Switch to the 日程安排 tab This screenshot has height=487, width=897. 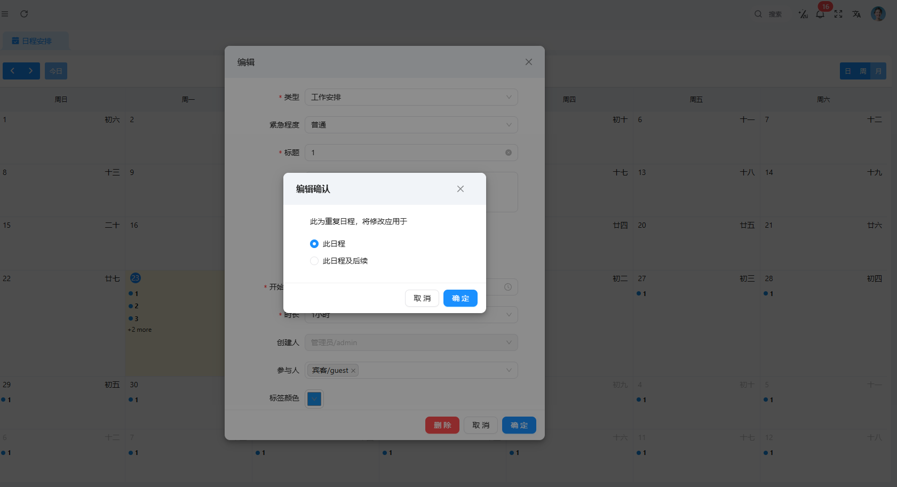(x=36, y=41)
